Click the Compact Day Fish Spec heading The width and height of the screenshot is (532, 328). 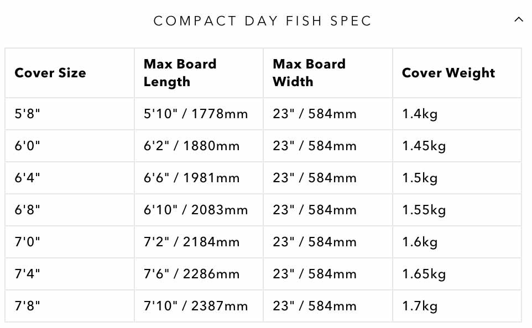(263, 21)
